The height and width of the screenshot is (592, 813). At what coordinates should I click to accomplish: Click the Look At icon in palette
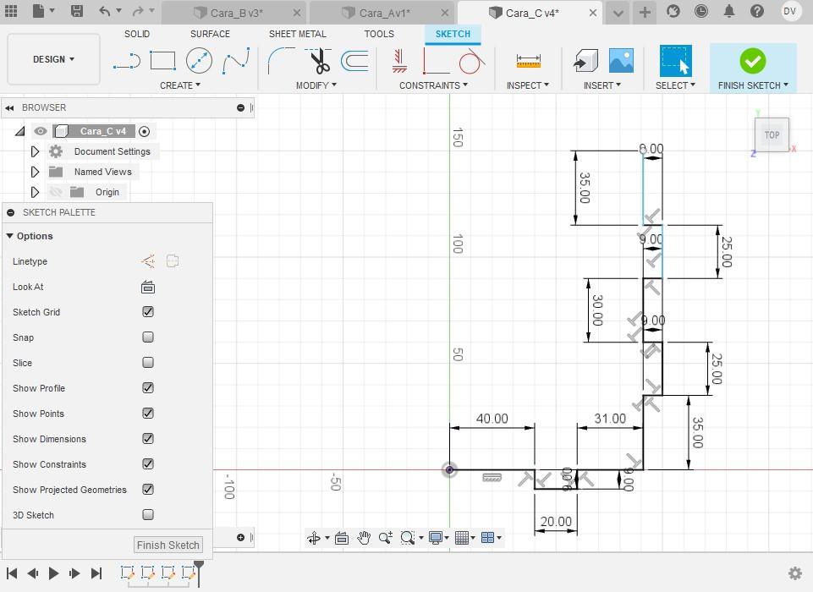tap(148, 287)
